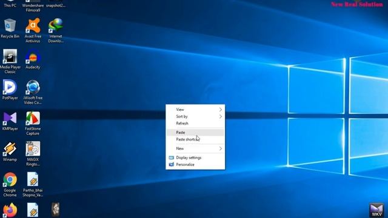Select the MKV icon at bottom right
This screenshot has height=218, width=388.
376,210
